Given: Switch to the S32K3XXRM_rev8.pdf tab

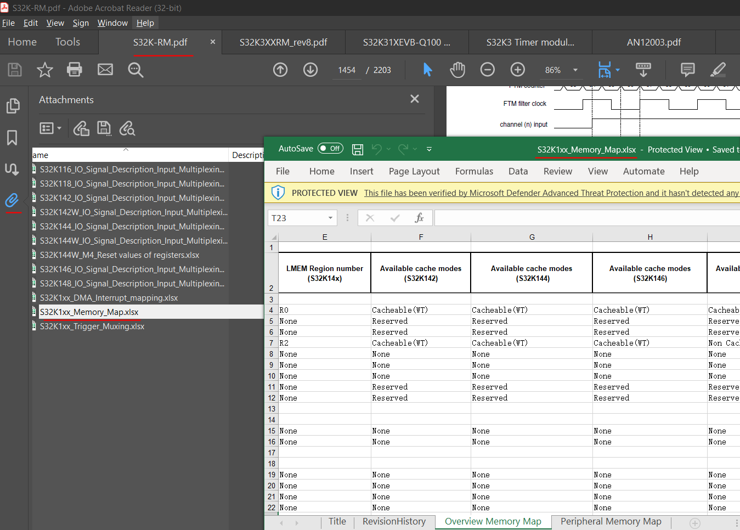Looking at the screenshot, I should click(283, 42).
